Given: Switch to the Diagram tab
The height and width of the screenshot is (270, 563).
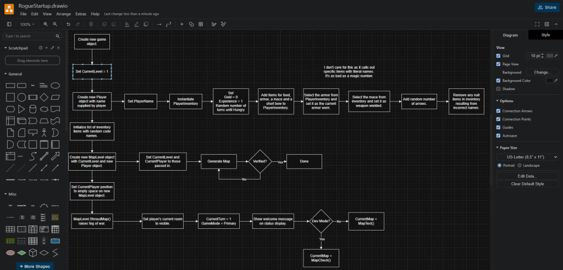Looking at the screenshot, I should [x=510, y=35].
